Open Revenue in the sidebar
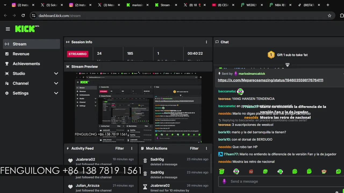Viewport: 344px width, 193px height. point(31,54)
